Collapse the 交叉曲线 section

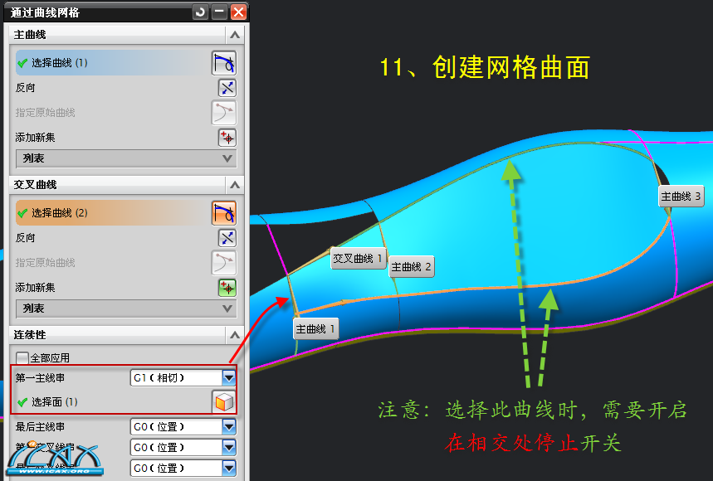235,185
